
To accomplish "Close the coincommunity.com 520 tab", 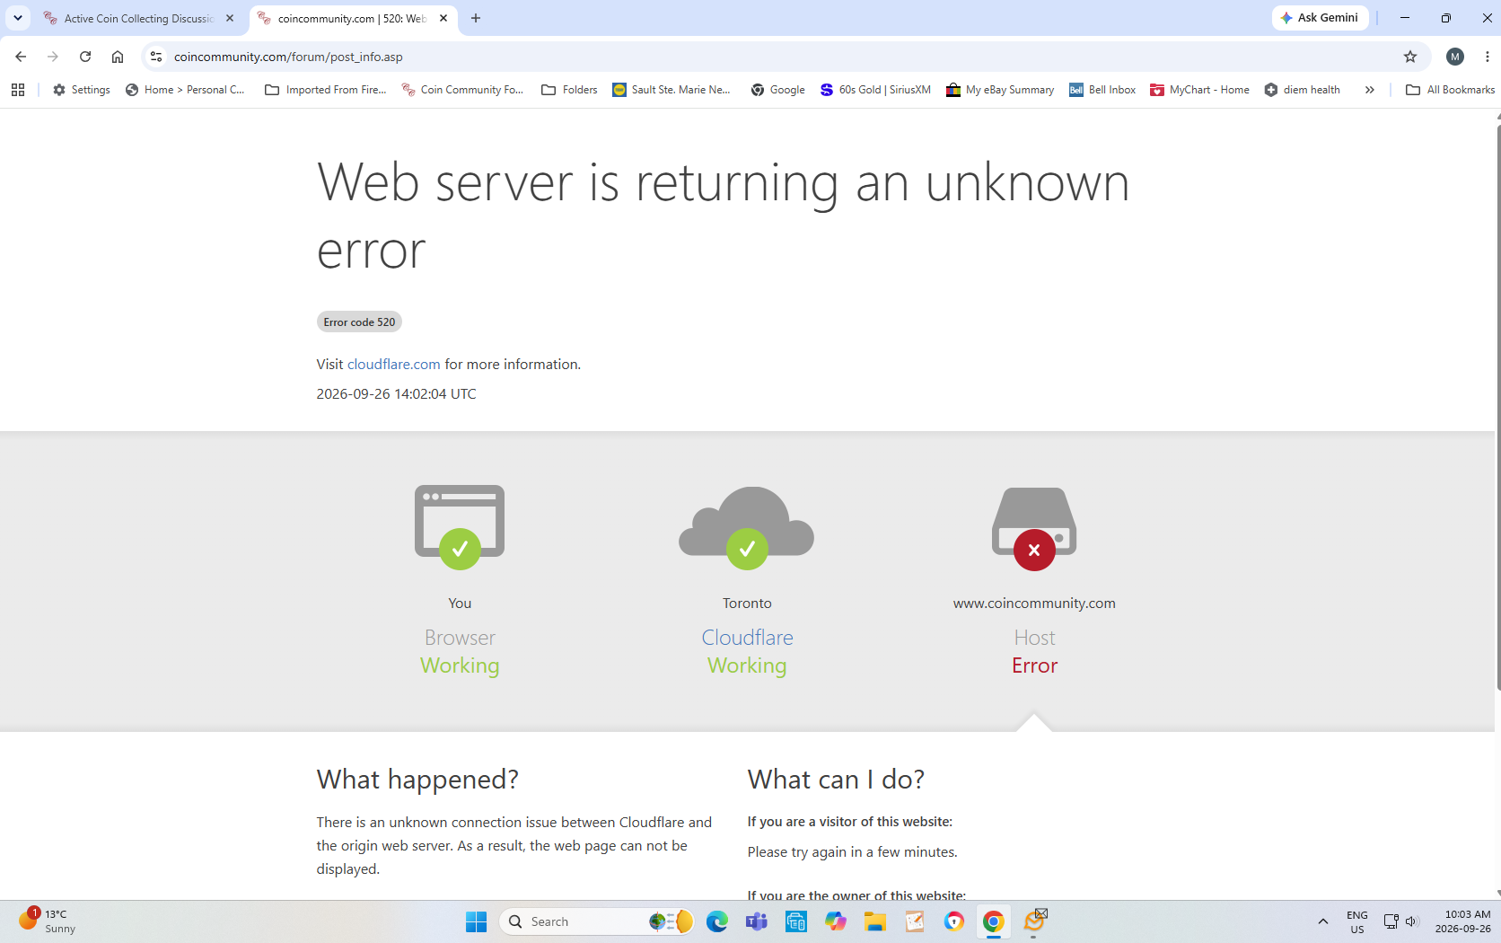I will coord(443,18).
